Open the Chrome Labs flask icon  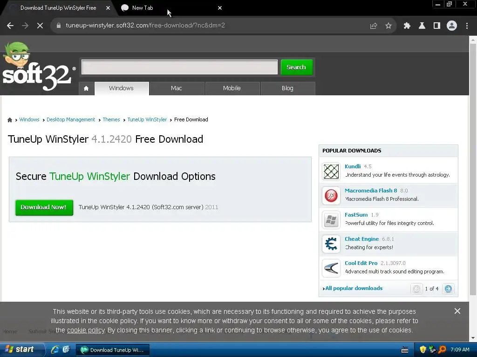coord(422,26)
